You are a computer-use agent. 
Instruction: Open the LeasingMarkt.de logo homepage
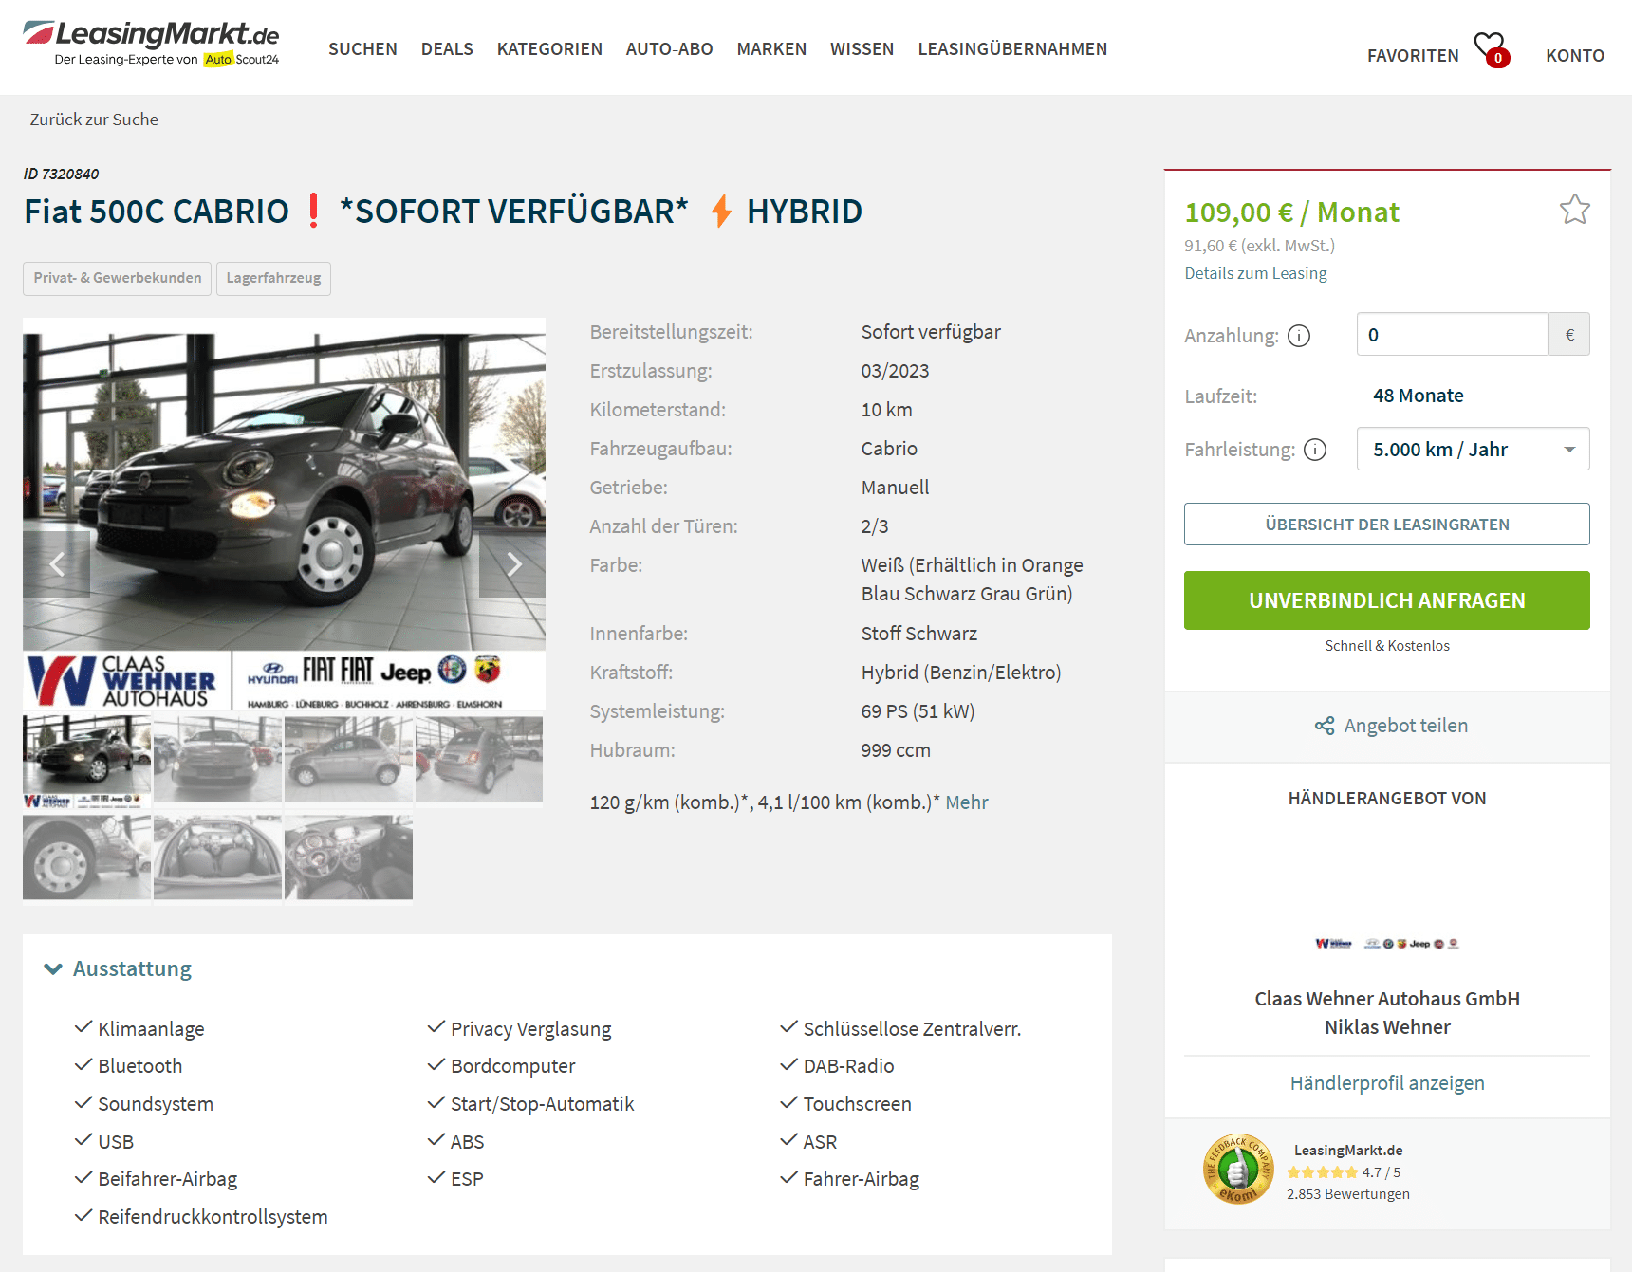coord(151,44)
